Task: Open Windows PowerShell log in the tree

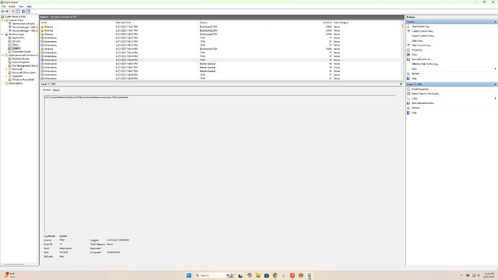Action: tap(23, 79)
